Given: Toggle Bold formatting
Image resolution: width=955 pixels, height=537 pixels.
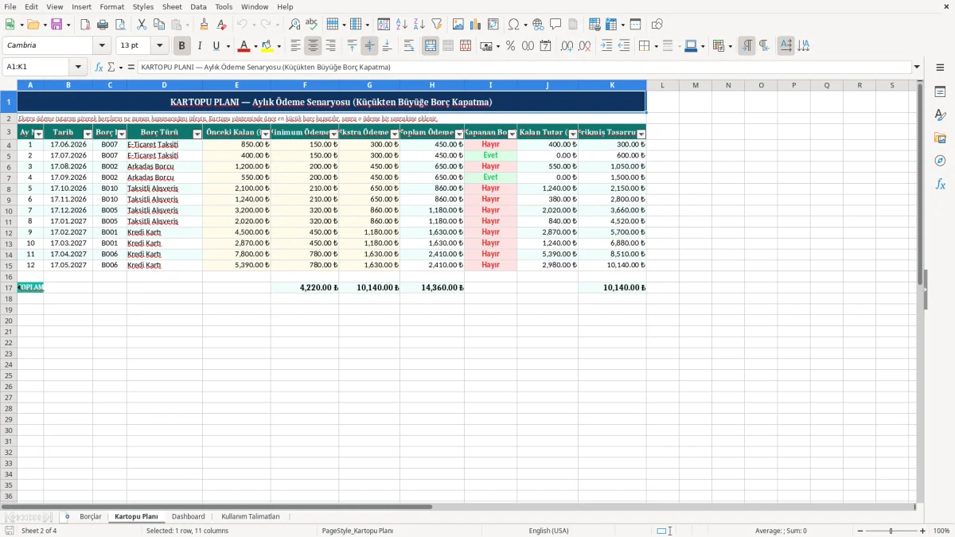Looking at the screenshot, I should pos(181,46).
